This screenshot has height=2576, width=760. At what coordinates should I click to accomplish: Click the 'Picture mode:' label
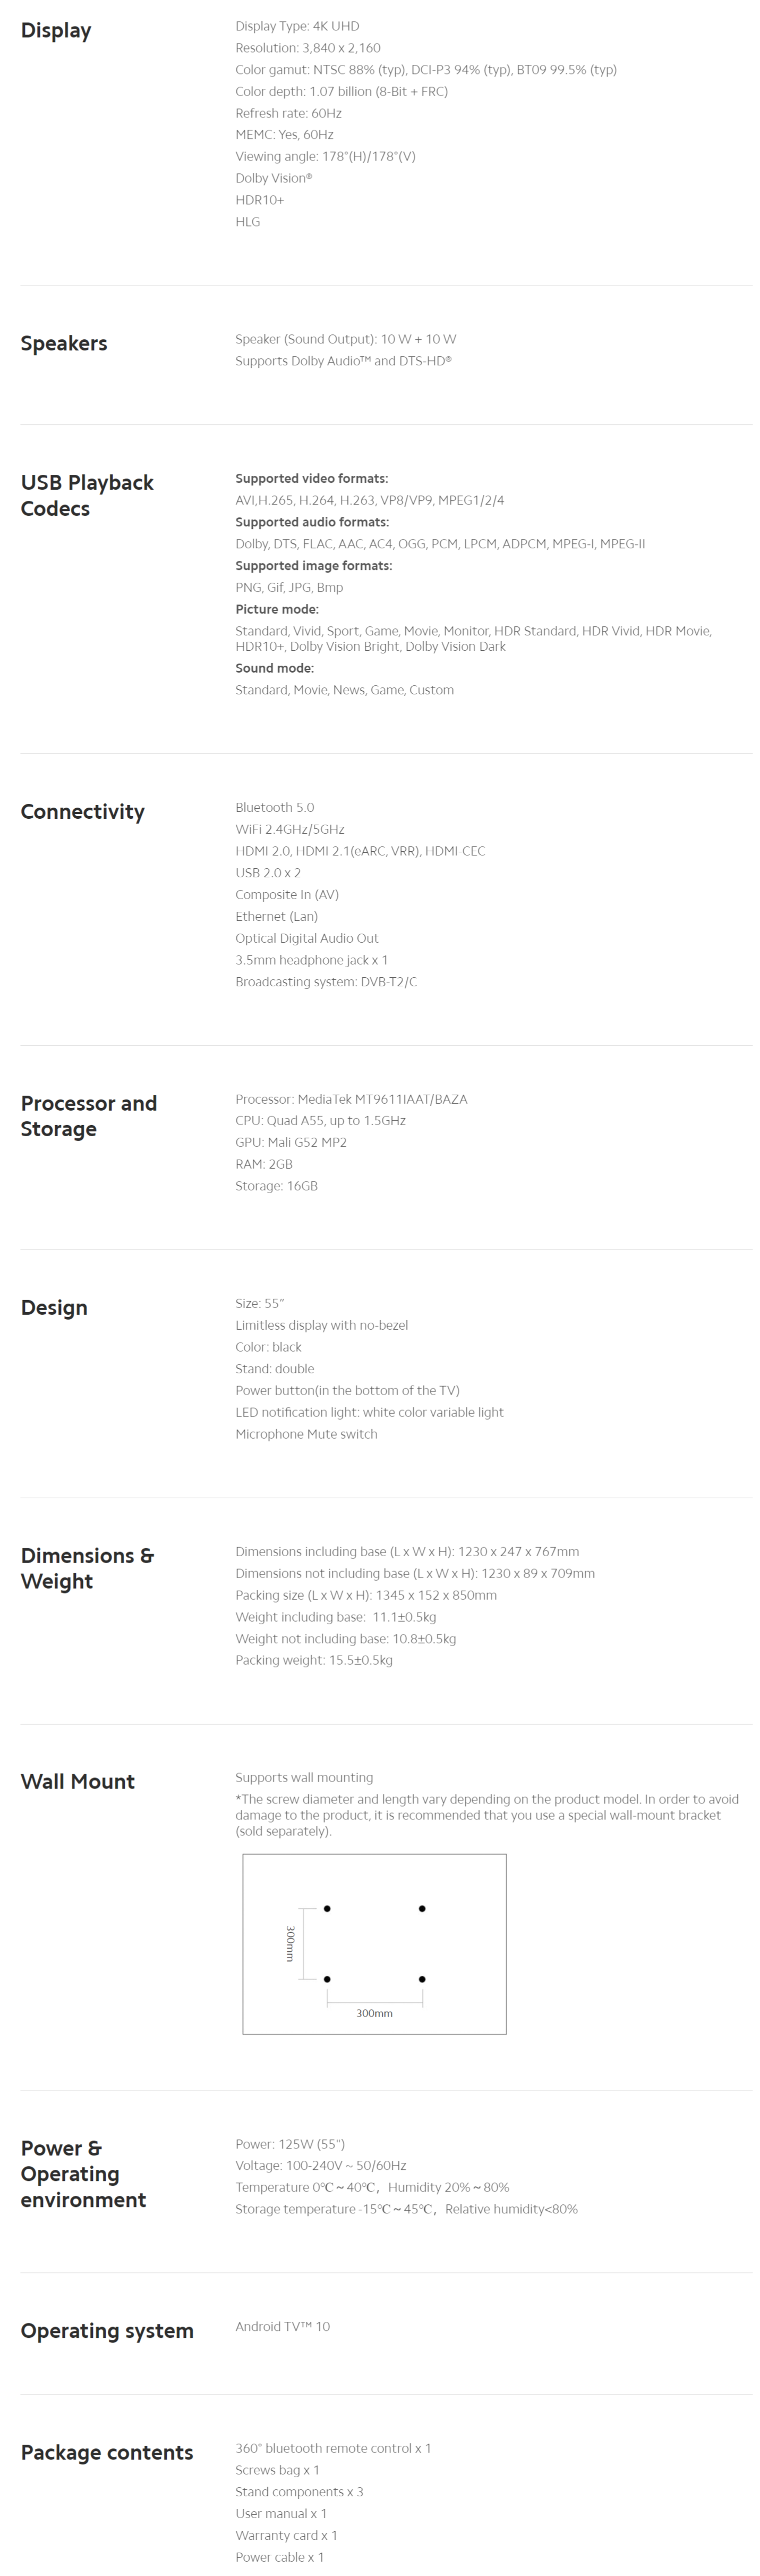click(277, 609)
